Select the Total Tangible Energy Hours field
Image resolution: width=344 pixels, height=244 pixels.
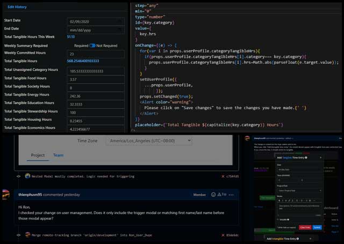tap(96, 96)
